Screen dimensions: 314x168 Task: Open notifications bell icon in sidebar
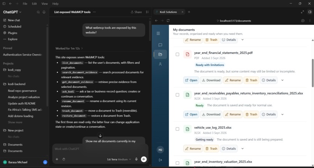pos(44,12)
